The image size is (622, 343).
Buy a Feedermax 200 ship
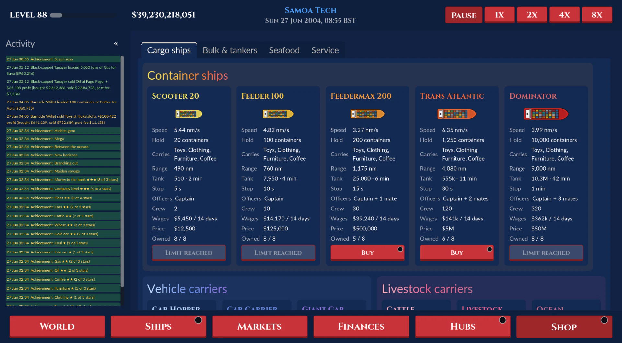click(x=367, y=252)
